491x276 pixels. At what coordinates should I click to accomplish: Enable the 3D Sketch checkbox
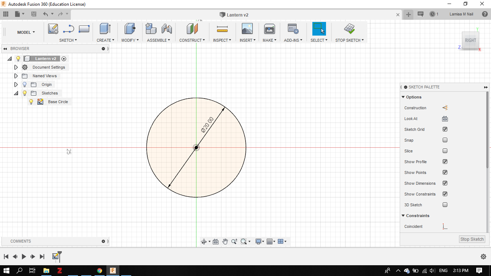tap(445, 205)
